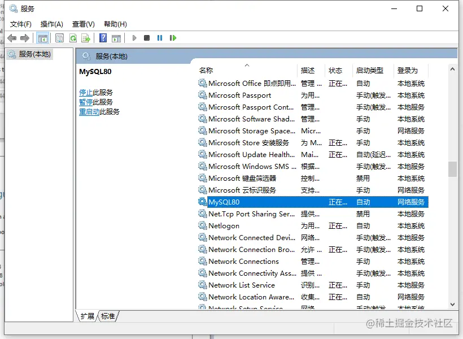Click the Pause Service toolbar icon
463x339 pixels.
tap(160, 38)
